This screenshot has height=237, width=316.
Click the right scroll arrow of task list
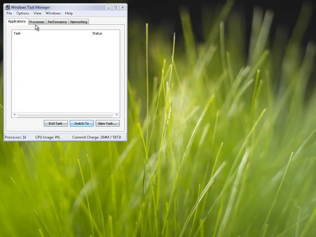pyautogui.click(x=117, y=115)
